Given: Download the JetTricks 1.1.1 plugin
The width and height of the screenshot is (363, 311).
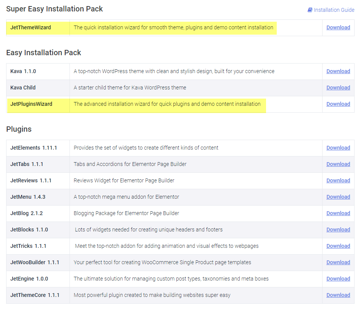Looking at the screenshot, I should coord(338,246).
